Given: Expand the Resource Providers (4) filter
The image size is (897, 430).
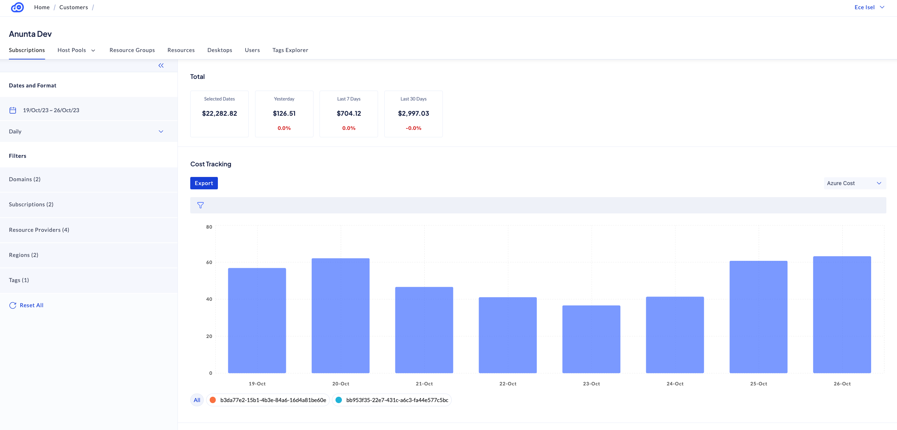Looking at the screenshot, I should pos(39,230).
